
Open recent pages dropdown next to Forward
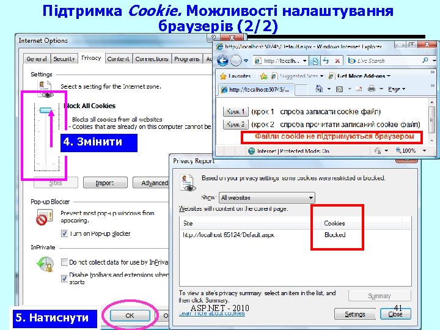[246, 61]
